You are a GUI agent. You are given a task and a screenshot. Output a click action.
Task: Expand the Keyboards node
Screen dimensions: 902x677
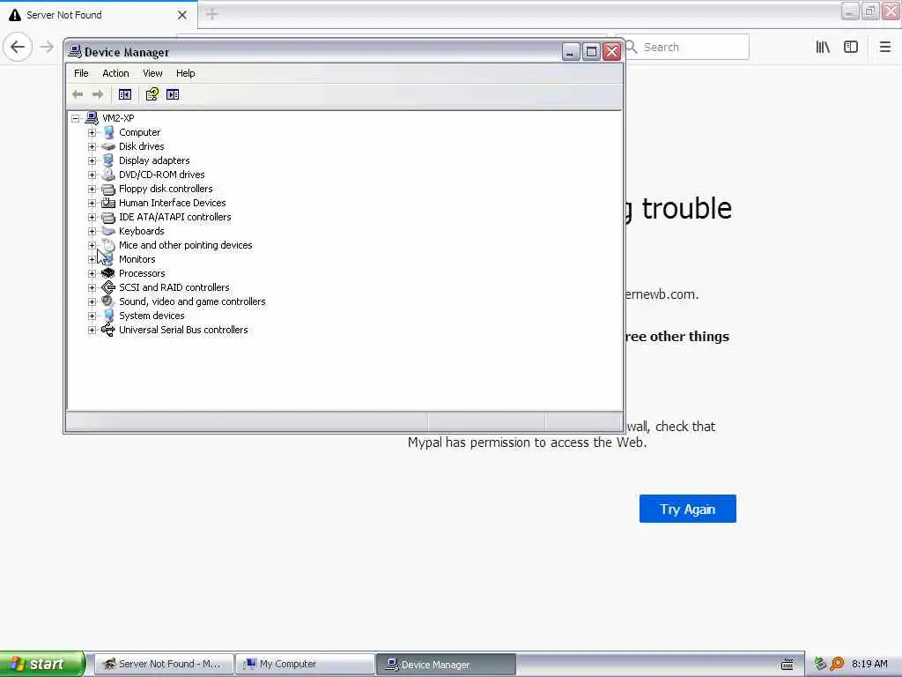coord(92,232)
